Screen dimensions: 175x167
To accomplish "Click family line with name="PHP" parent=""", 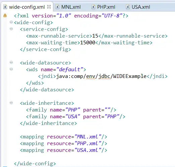I will 71,110.
